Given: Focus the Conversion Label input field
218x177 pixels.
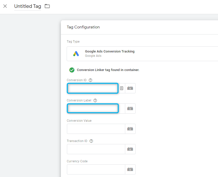Looking at the screenshot, I should pos(93,108).
